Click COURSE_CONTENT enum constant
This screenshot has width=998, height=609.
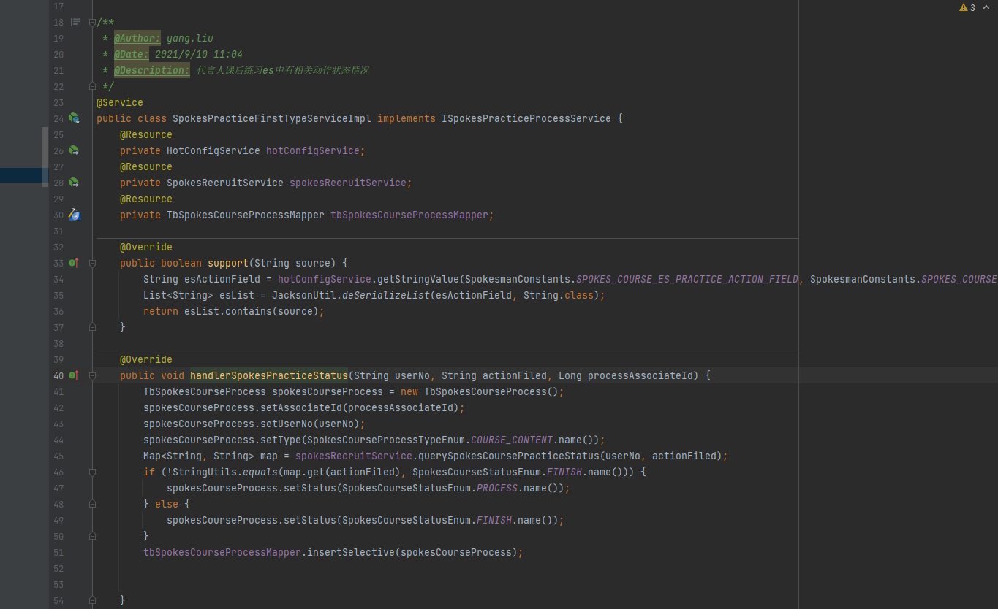coord(512,440)
